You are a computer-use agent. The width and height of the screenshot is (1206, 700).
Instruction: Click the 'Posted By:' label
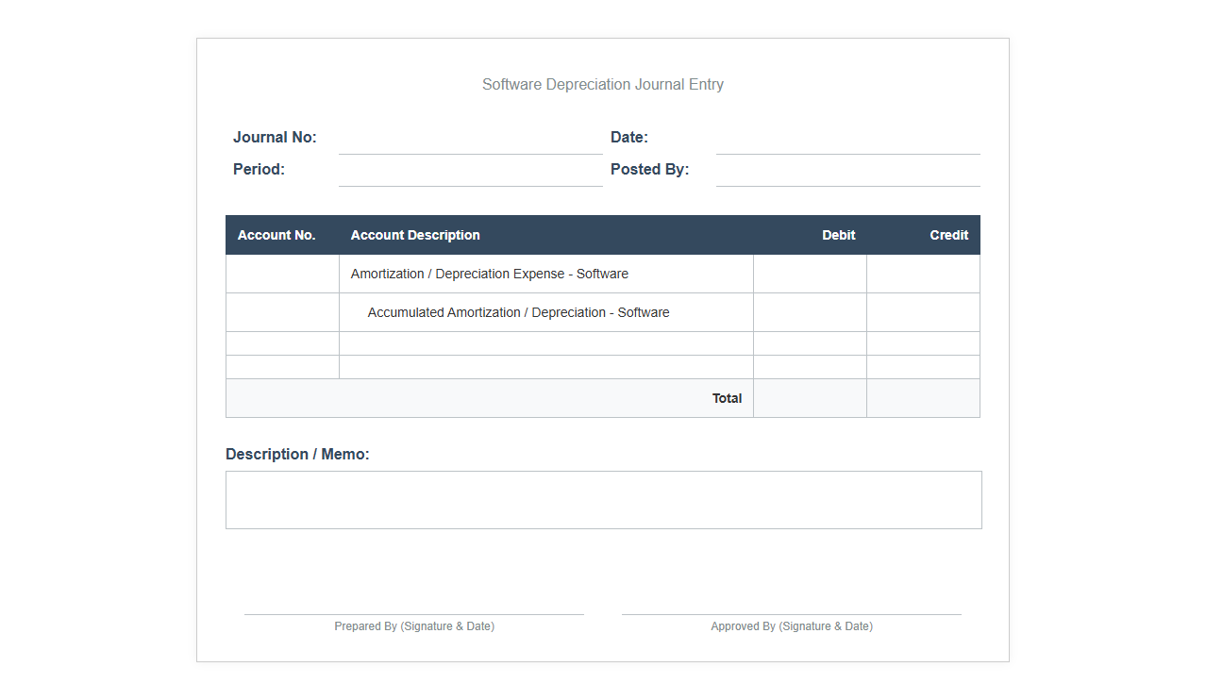click(x=650, y=169)
